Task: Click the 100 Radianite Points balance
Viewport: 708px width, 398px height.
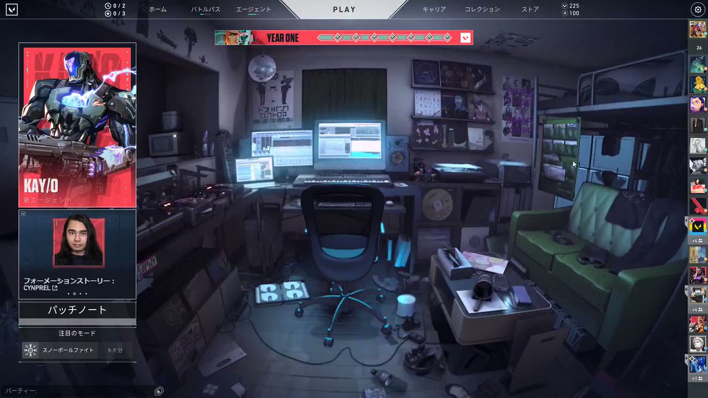Action: coord(570,13)
